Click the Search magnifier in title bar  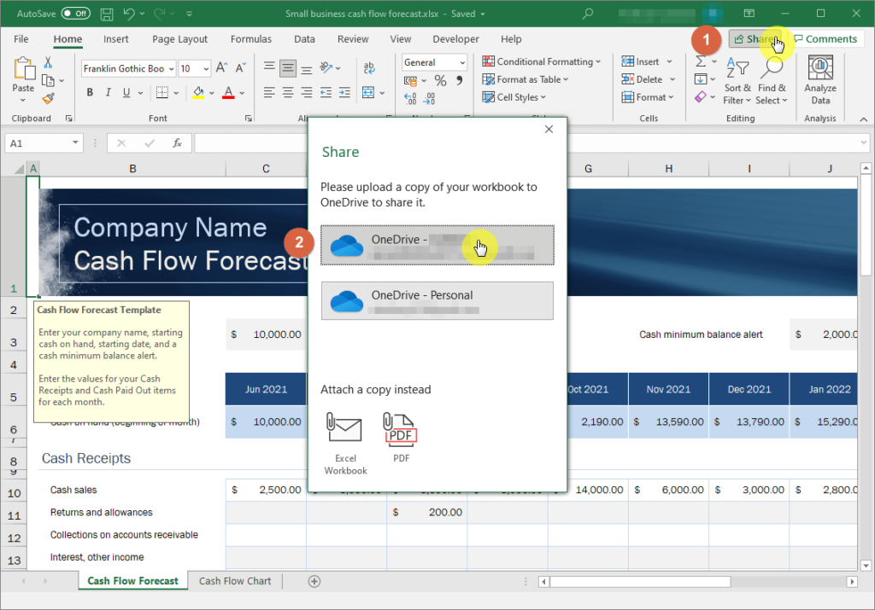click(588, 14)
